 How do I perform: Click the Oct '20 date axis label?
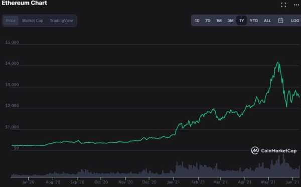(x=101, y=182)
